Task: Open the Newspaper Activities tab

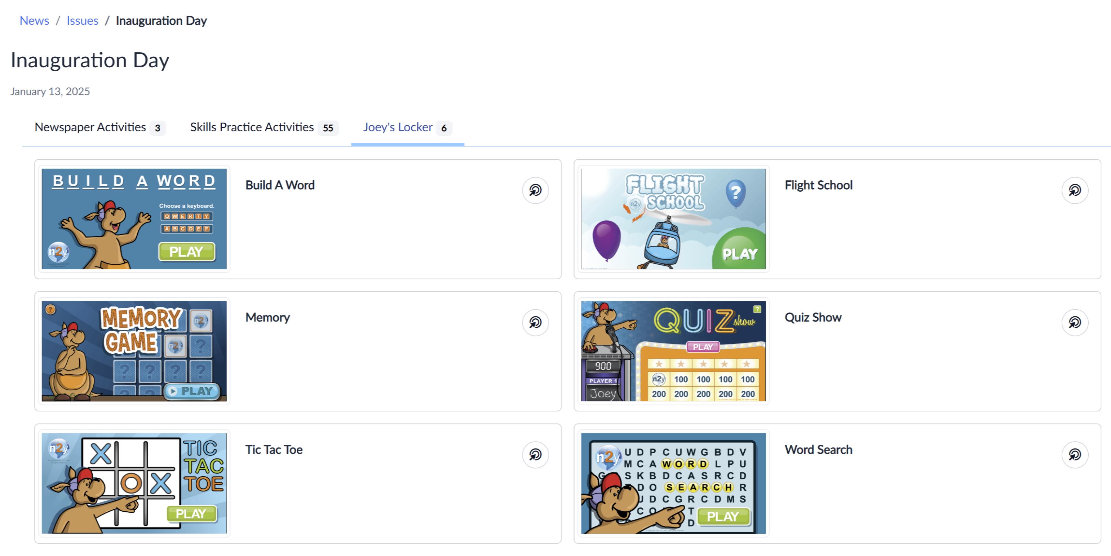Action: 100,127
